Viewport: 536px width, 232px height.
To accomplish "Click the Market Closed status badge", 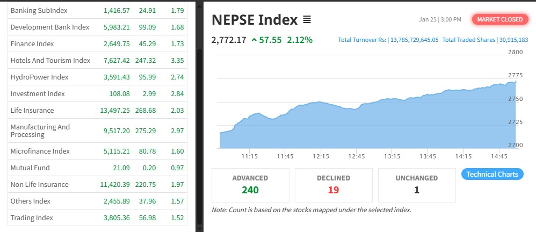I will [499, 19].
